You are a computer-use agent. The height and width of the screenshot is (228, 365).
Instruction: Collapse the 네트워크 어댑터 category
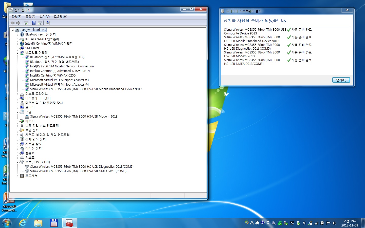[x=18, y=53]
